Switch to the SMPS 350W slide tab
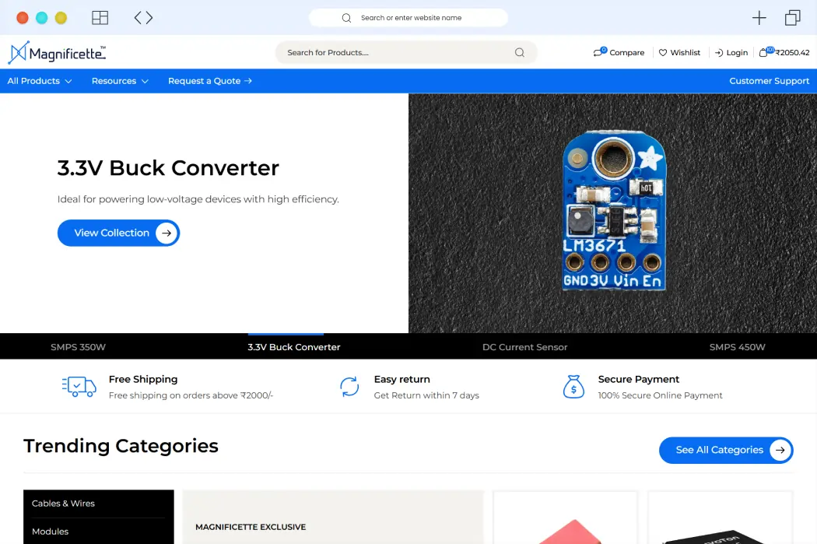This screenshot has height=544, width=817. [x=78, y=347]
